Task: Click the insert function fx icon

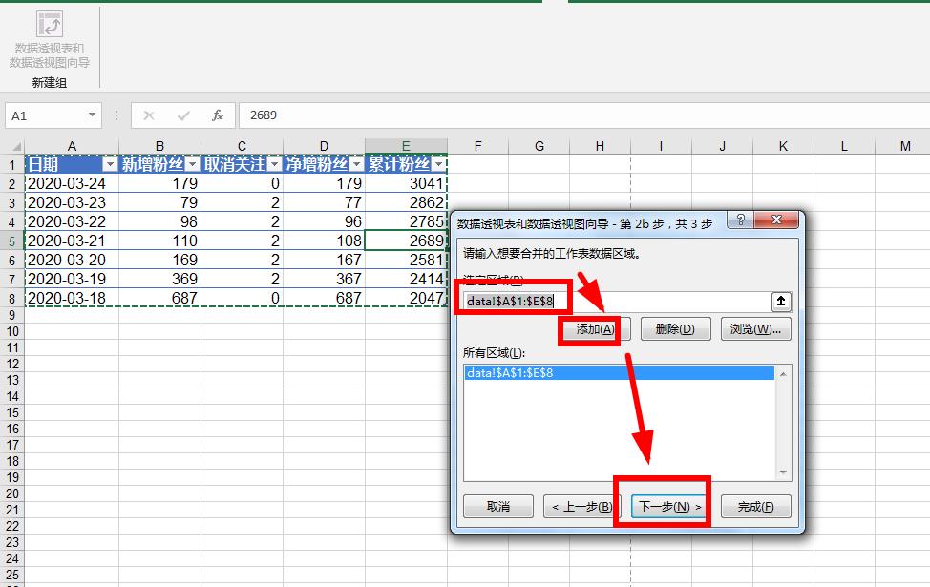Action: pyautogui.click(x=218, y=115)
